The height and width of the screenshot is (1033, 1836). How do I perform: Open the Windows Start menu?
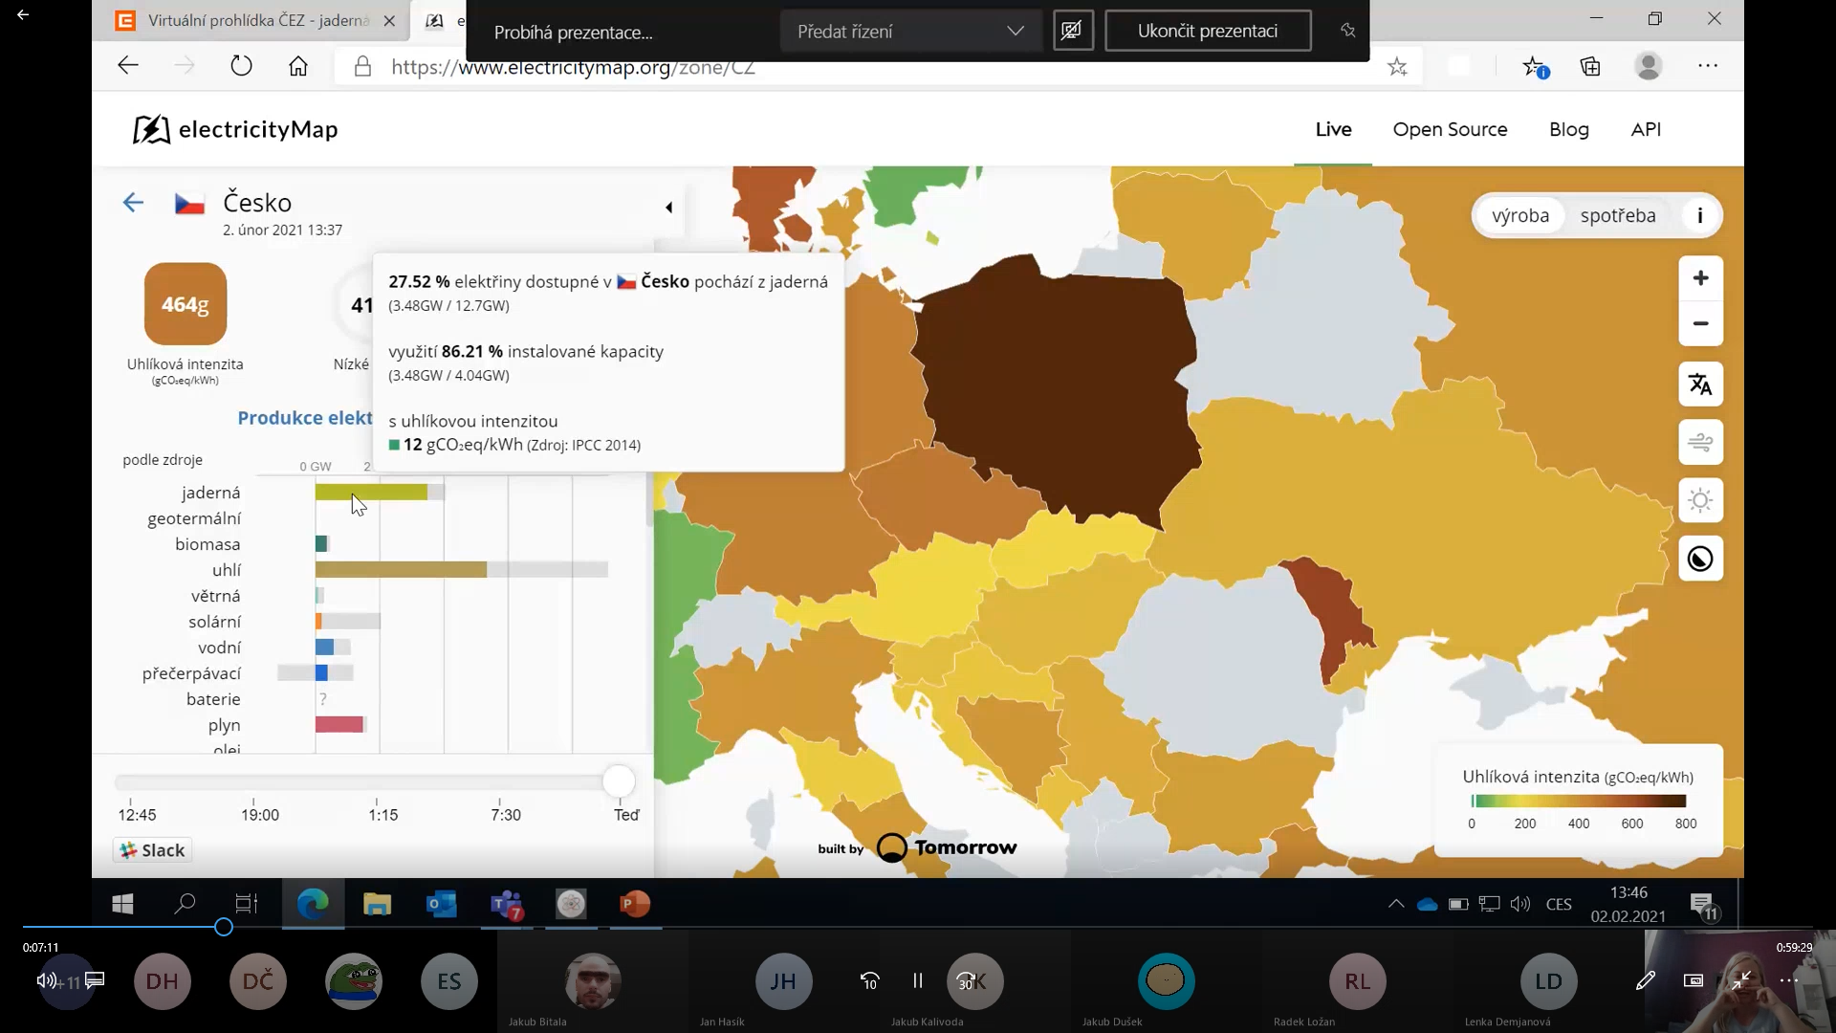click(x=122, y=903)
